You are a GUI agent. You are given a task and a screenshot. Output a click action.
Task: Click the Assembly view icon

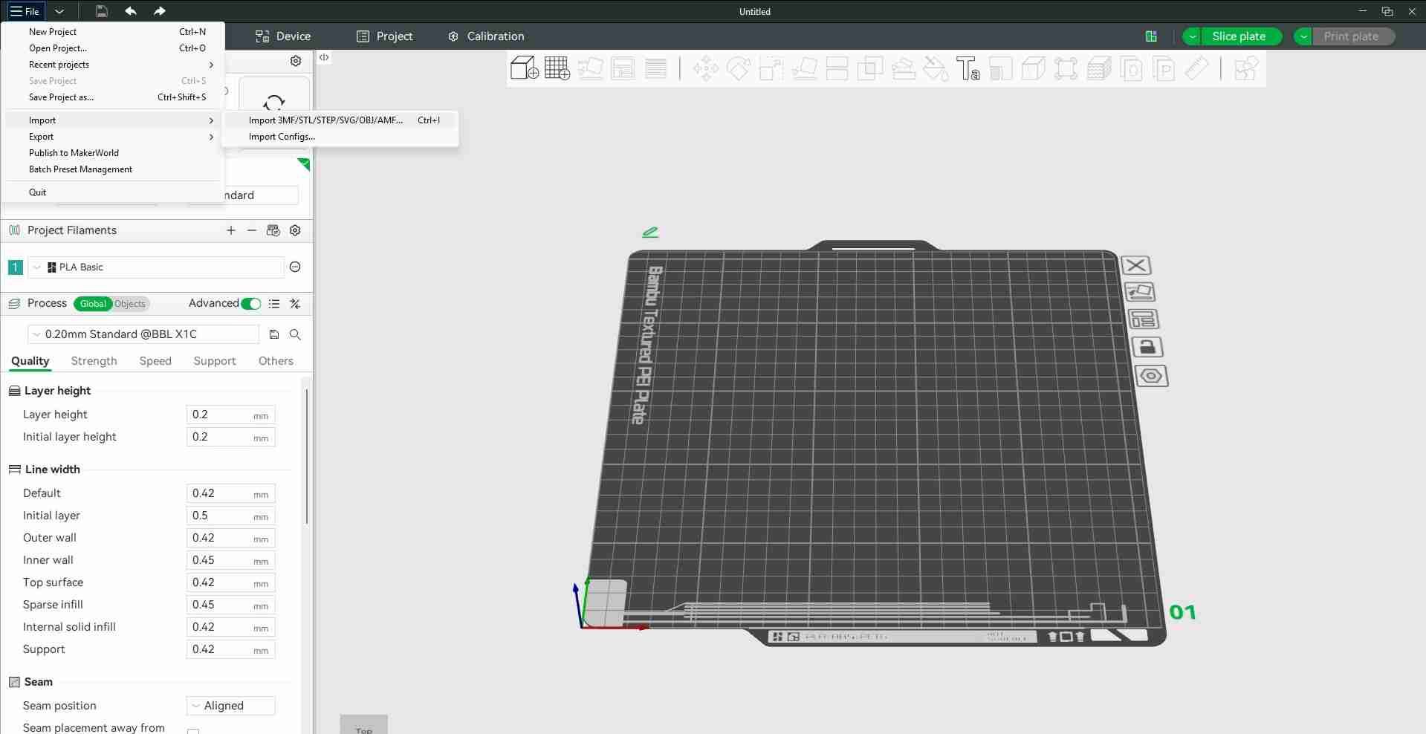click(x=1246, y=69)
